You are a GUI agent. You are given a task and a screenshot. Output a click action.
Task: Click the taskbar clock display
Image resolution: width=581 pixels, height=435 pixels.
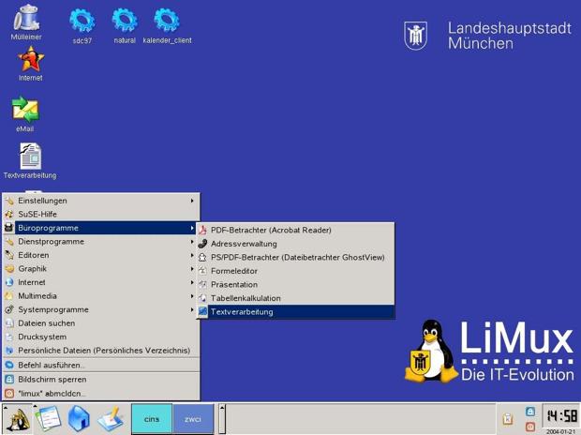561,416
